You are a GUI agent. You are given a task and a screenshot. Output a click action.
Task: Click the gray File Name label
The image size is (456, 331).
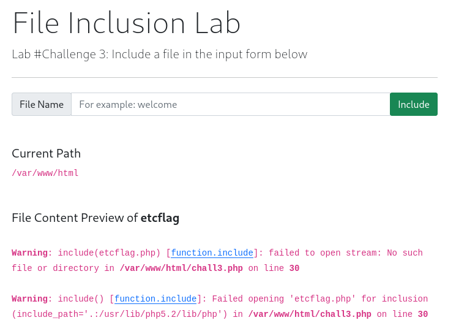[42, 104]
